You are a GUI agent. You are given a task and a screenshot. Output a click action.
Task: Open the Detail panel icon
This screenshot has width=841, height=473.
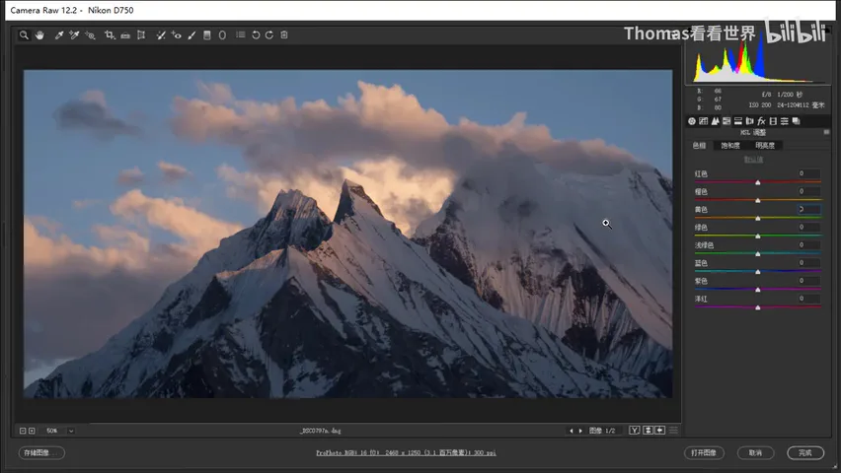[x=715, y=121]
